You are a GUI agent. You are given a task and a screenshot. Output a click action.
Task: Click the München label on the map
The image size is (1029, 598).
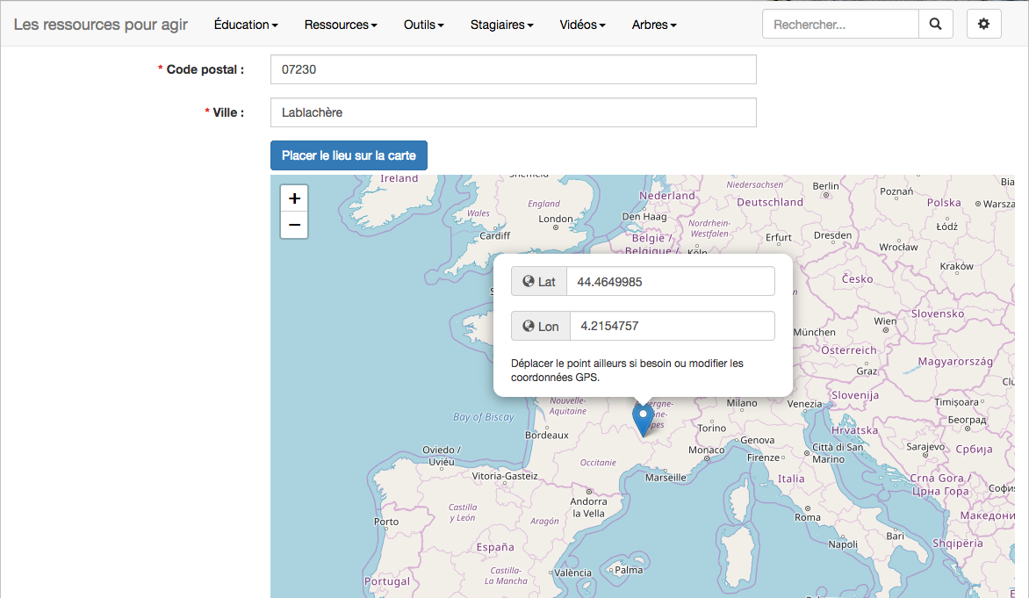pyautogui.click(x=815, y=332)
